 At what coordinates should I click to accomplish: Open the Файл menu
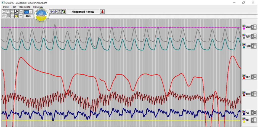[x=6, y=7]
